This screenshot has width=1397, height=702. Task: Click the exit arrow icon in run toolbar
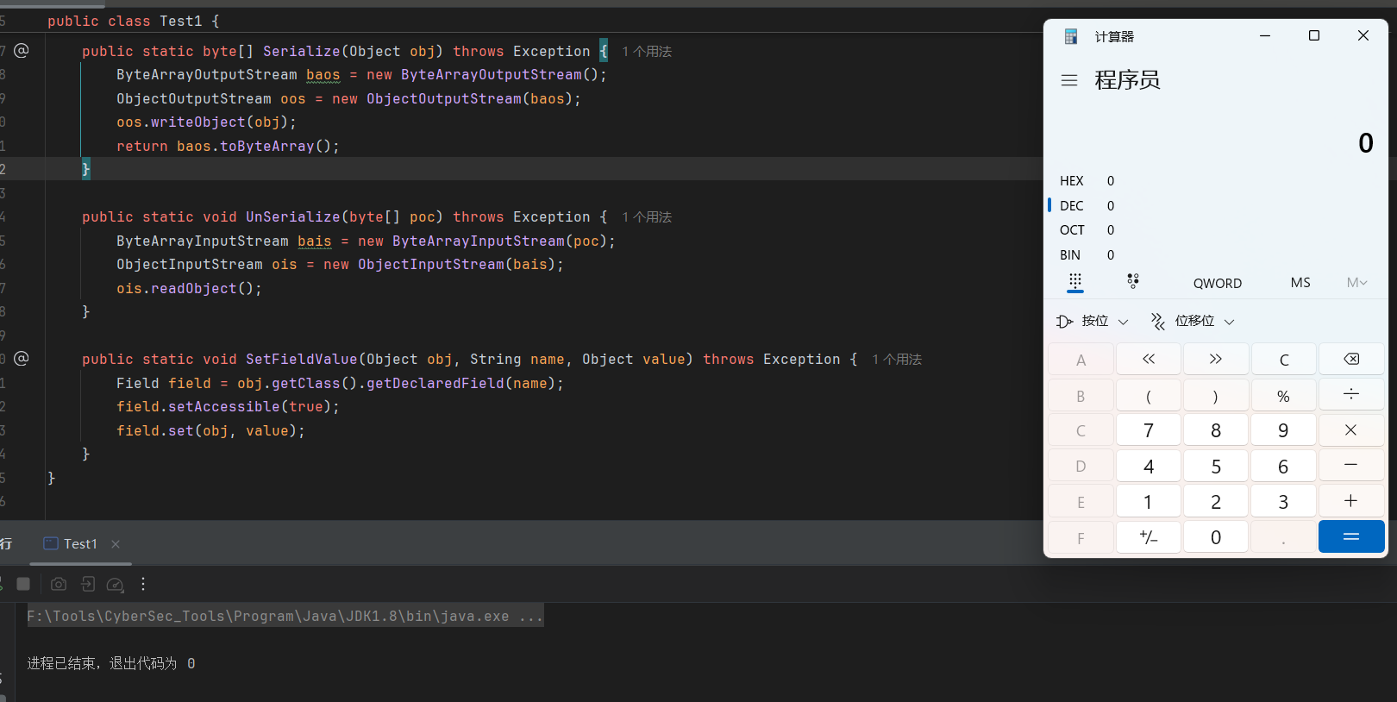click(x=87, y=584)
